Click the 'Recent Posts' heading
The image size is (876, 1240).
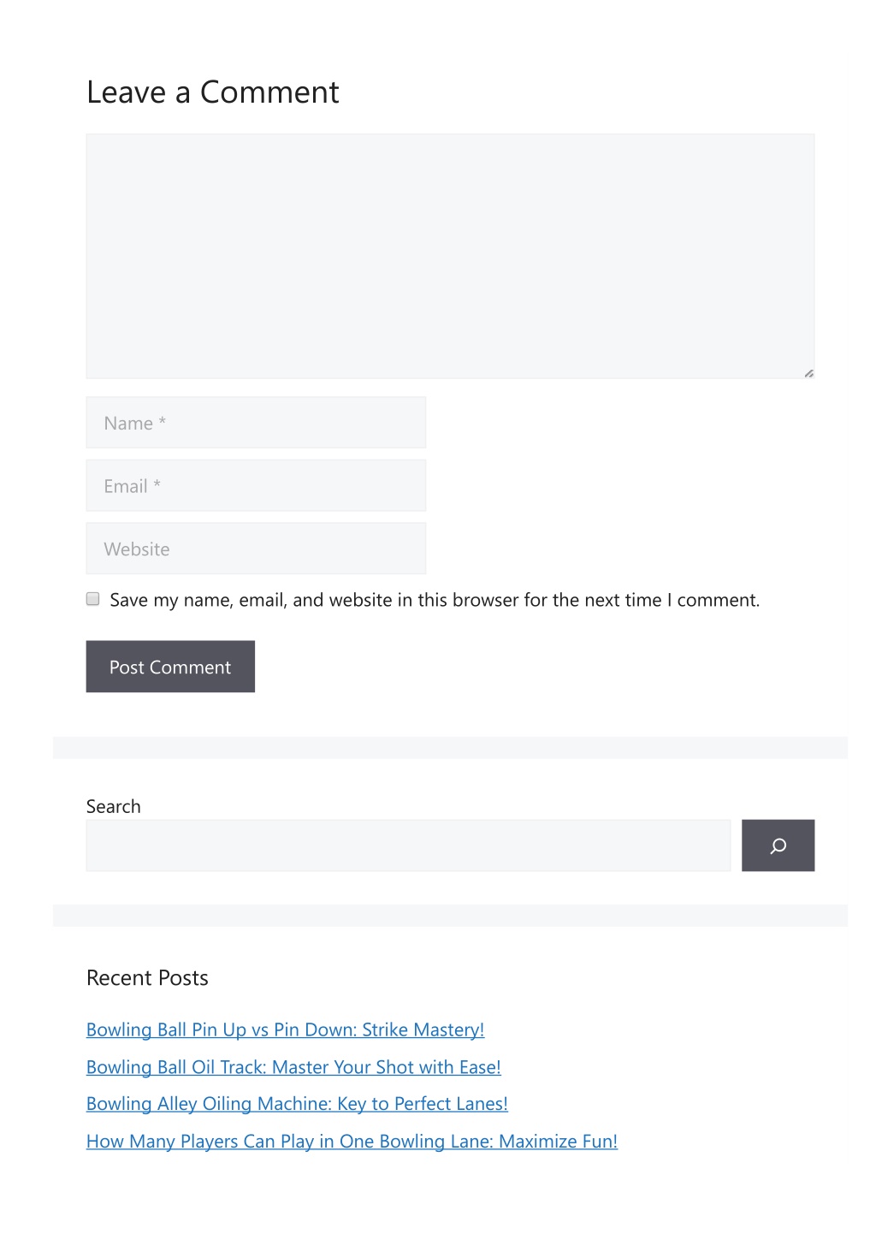pos(147,978)
